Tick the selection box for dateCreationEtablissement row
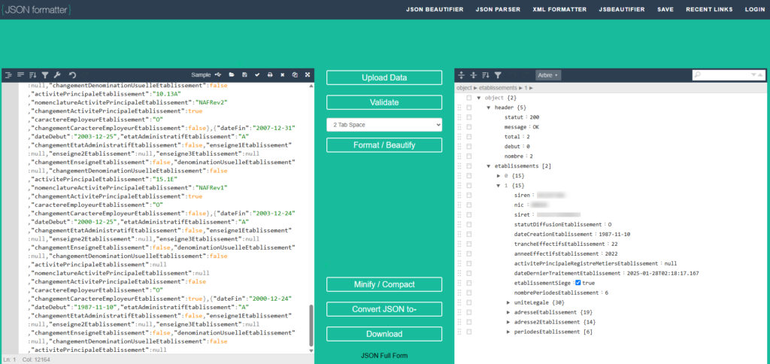 pyautogui.click(x=469, y=235)
